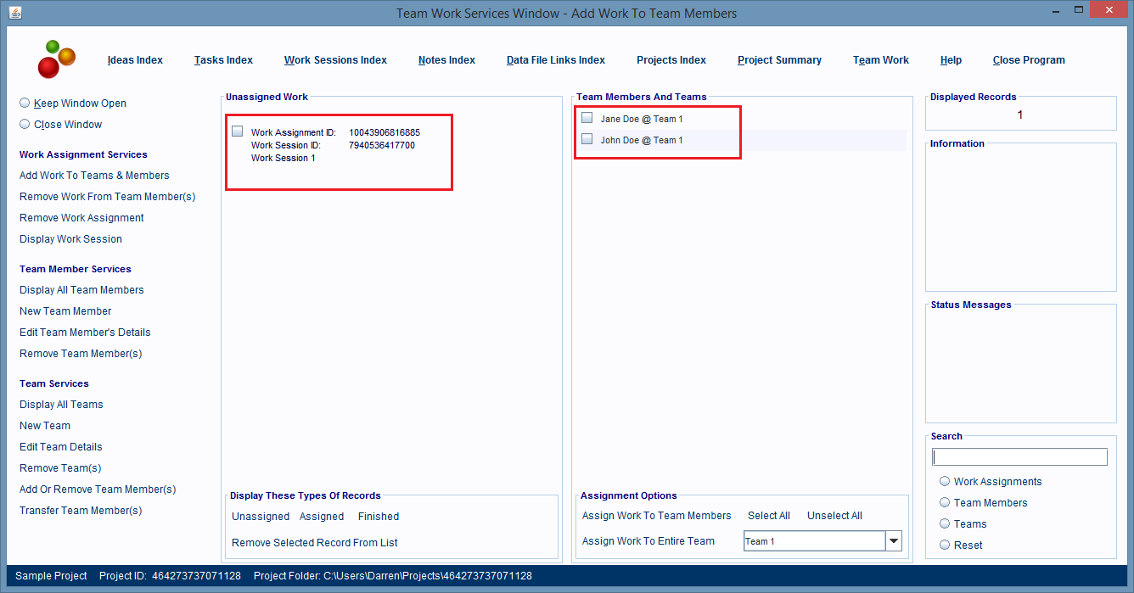
Task: Select Keep Window Open radio button
Action: [x=25, y=103]
